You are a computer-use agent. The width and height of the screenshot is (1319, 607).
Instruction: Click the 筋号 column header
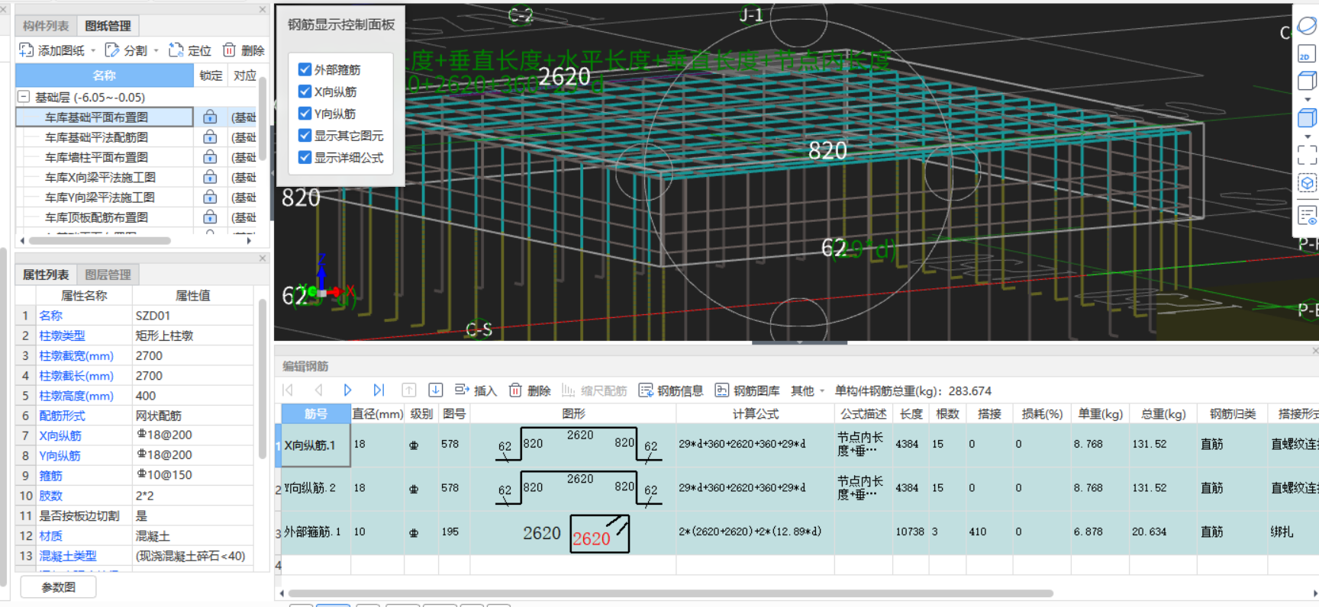pos(316,413)
